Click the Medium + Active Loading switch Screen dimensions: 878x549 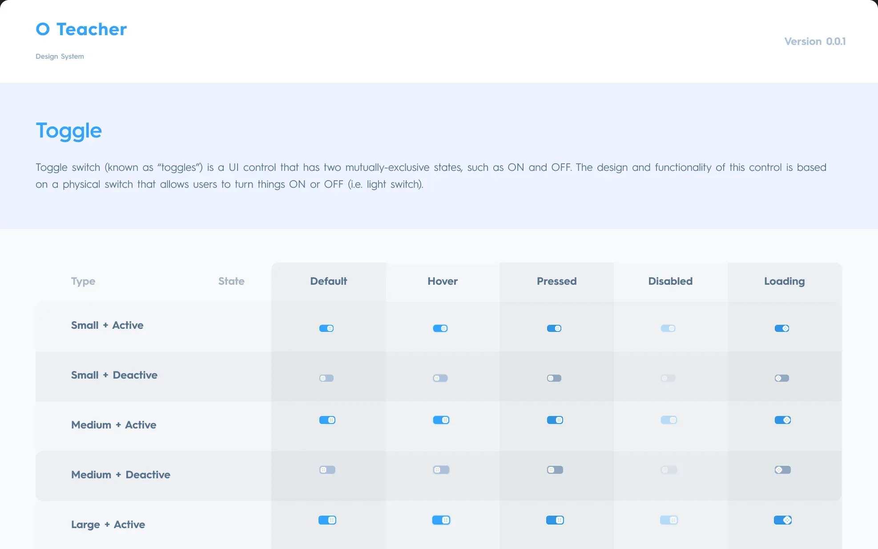[783, 420]
